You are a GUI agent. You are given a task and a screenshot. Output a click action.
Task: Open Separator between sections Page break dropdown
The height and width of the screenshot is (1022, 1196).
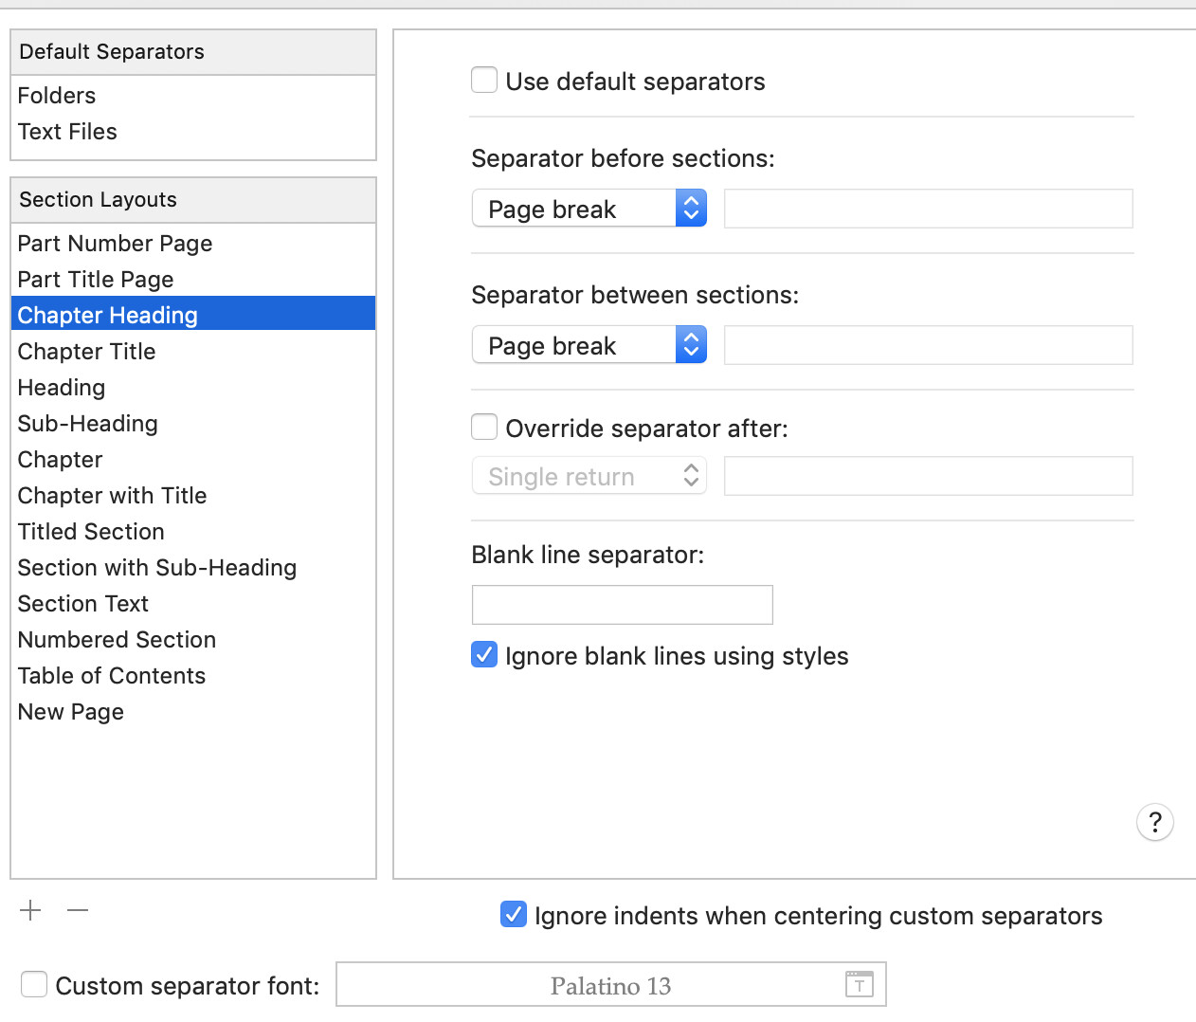589,345
